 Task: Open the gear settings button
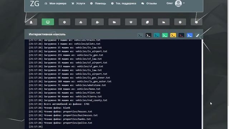pos(64,22)
